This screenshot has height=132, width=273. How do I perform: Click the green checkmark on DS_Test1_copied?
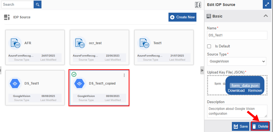tap(74, 75)
